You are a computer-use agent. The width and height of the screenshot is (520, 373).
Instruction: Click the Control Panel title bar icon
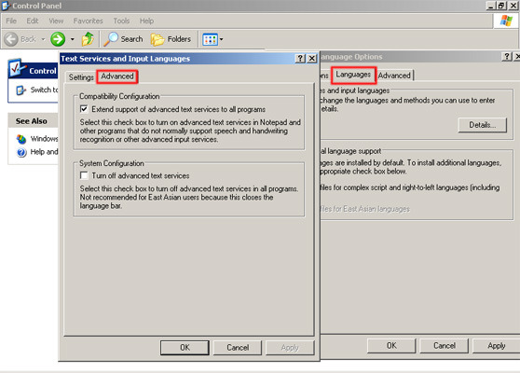(x=6, y=6)
